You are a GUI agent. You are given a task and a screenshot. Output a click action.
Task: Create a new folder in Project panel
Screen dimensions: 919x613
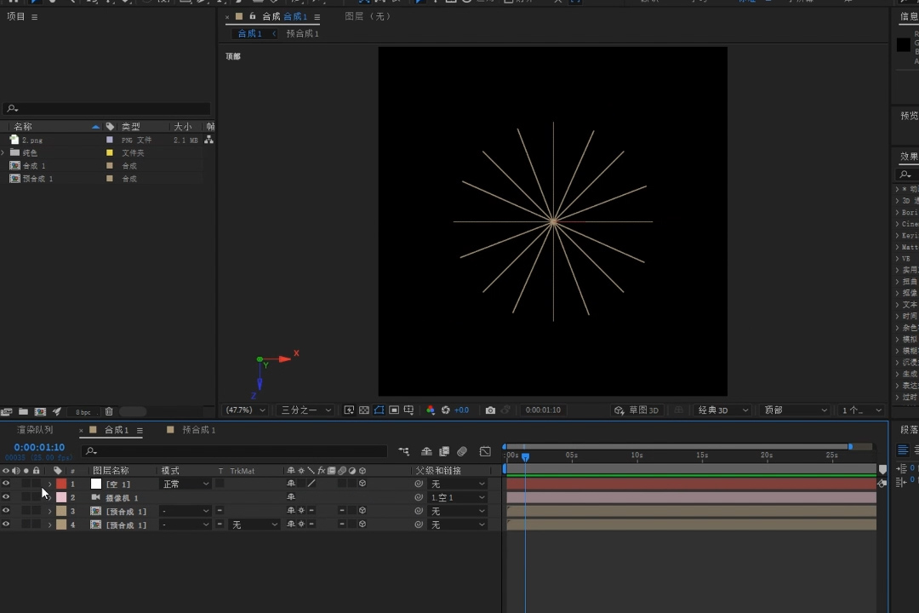point(23,412)
